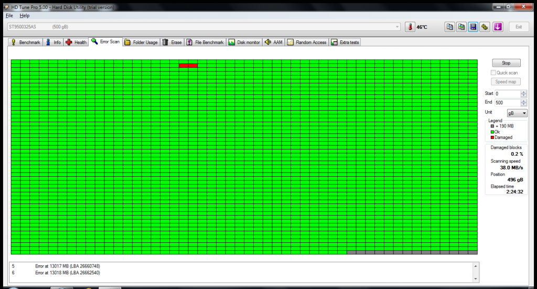
Task: Switch to the Benchmark tab
Action: click(x=25, y=42)
